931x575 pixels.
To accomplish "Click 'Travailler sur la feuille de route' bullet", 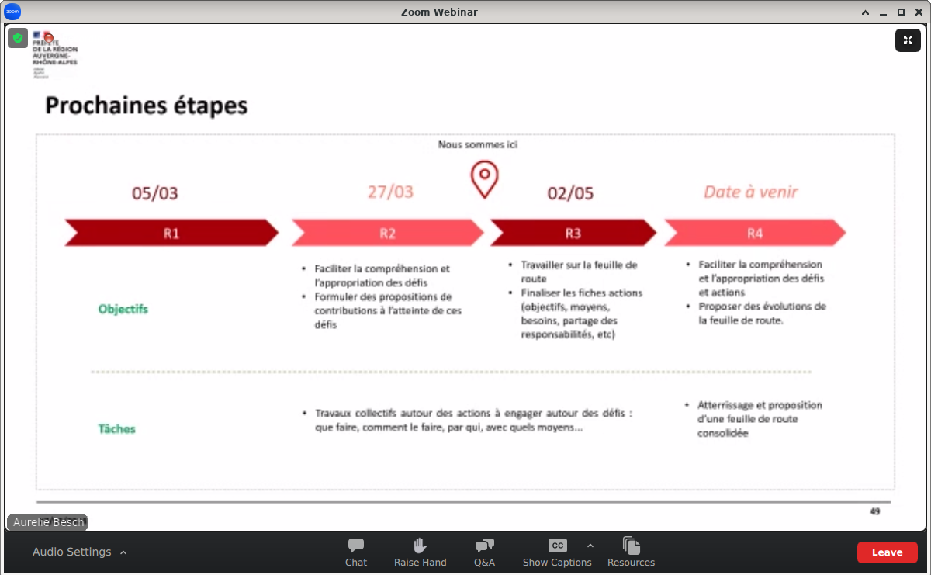I will (579, 272).
